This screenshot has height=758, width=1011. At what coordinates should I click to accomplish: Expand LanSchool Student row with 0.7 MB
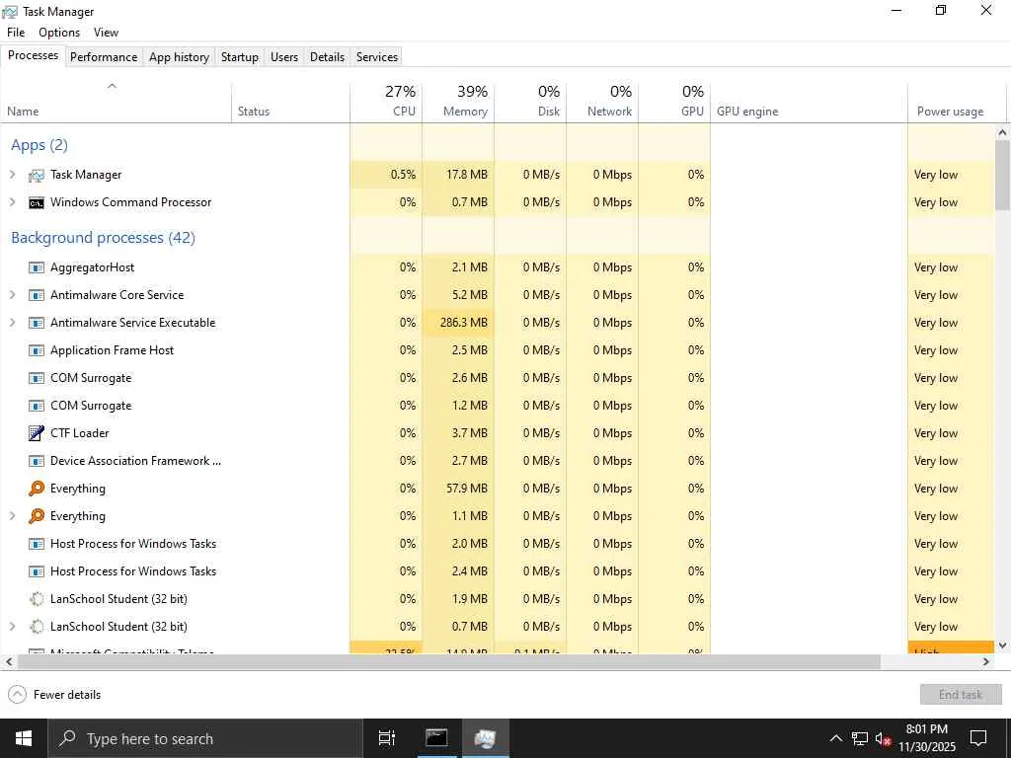[x=12, y=627]
